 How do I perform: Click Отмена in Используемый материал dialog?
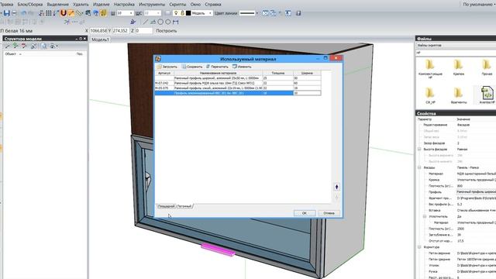[329, 213]
